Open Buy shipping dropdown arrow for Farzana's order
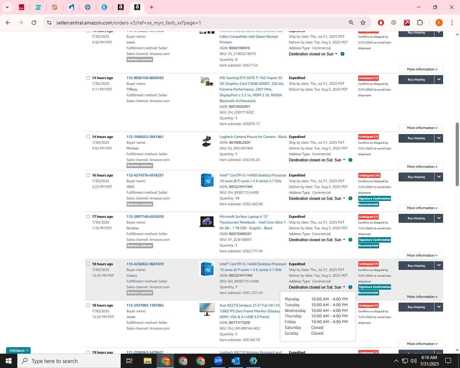This screenshot has width=460, height=368. tap(438, 218)
